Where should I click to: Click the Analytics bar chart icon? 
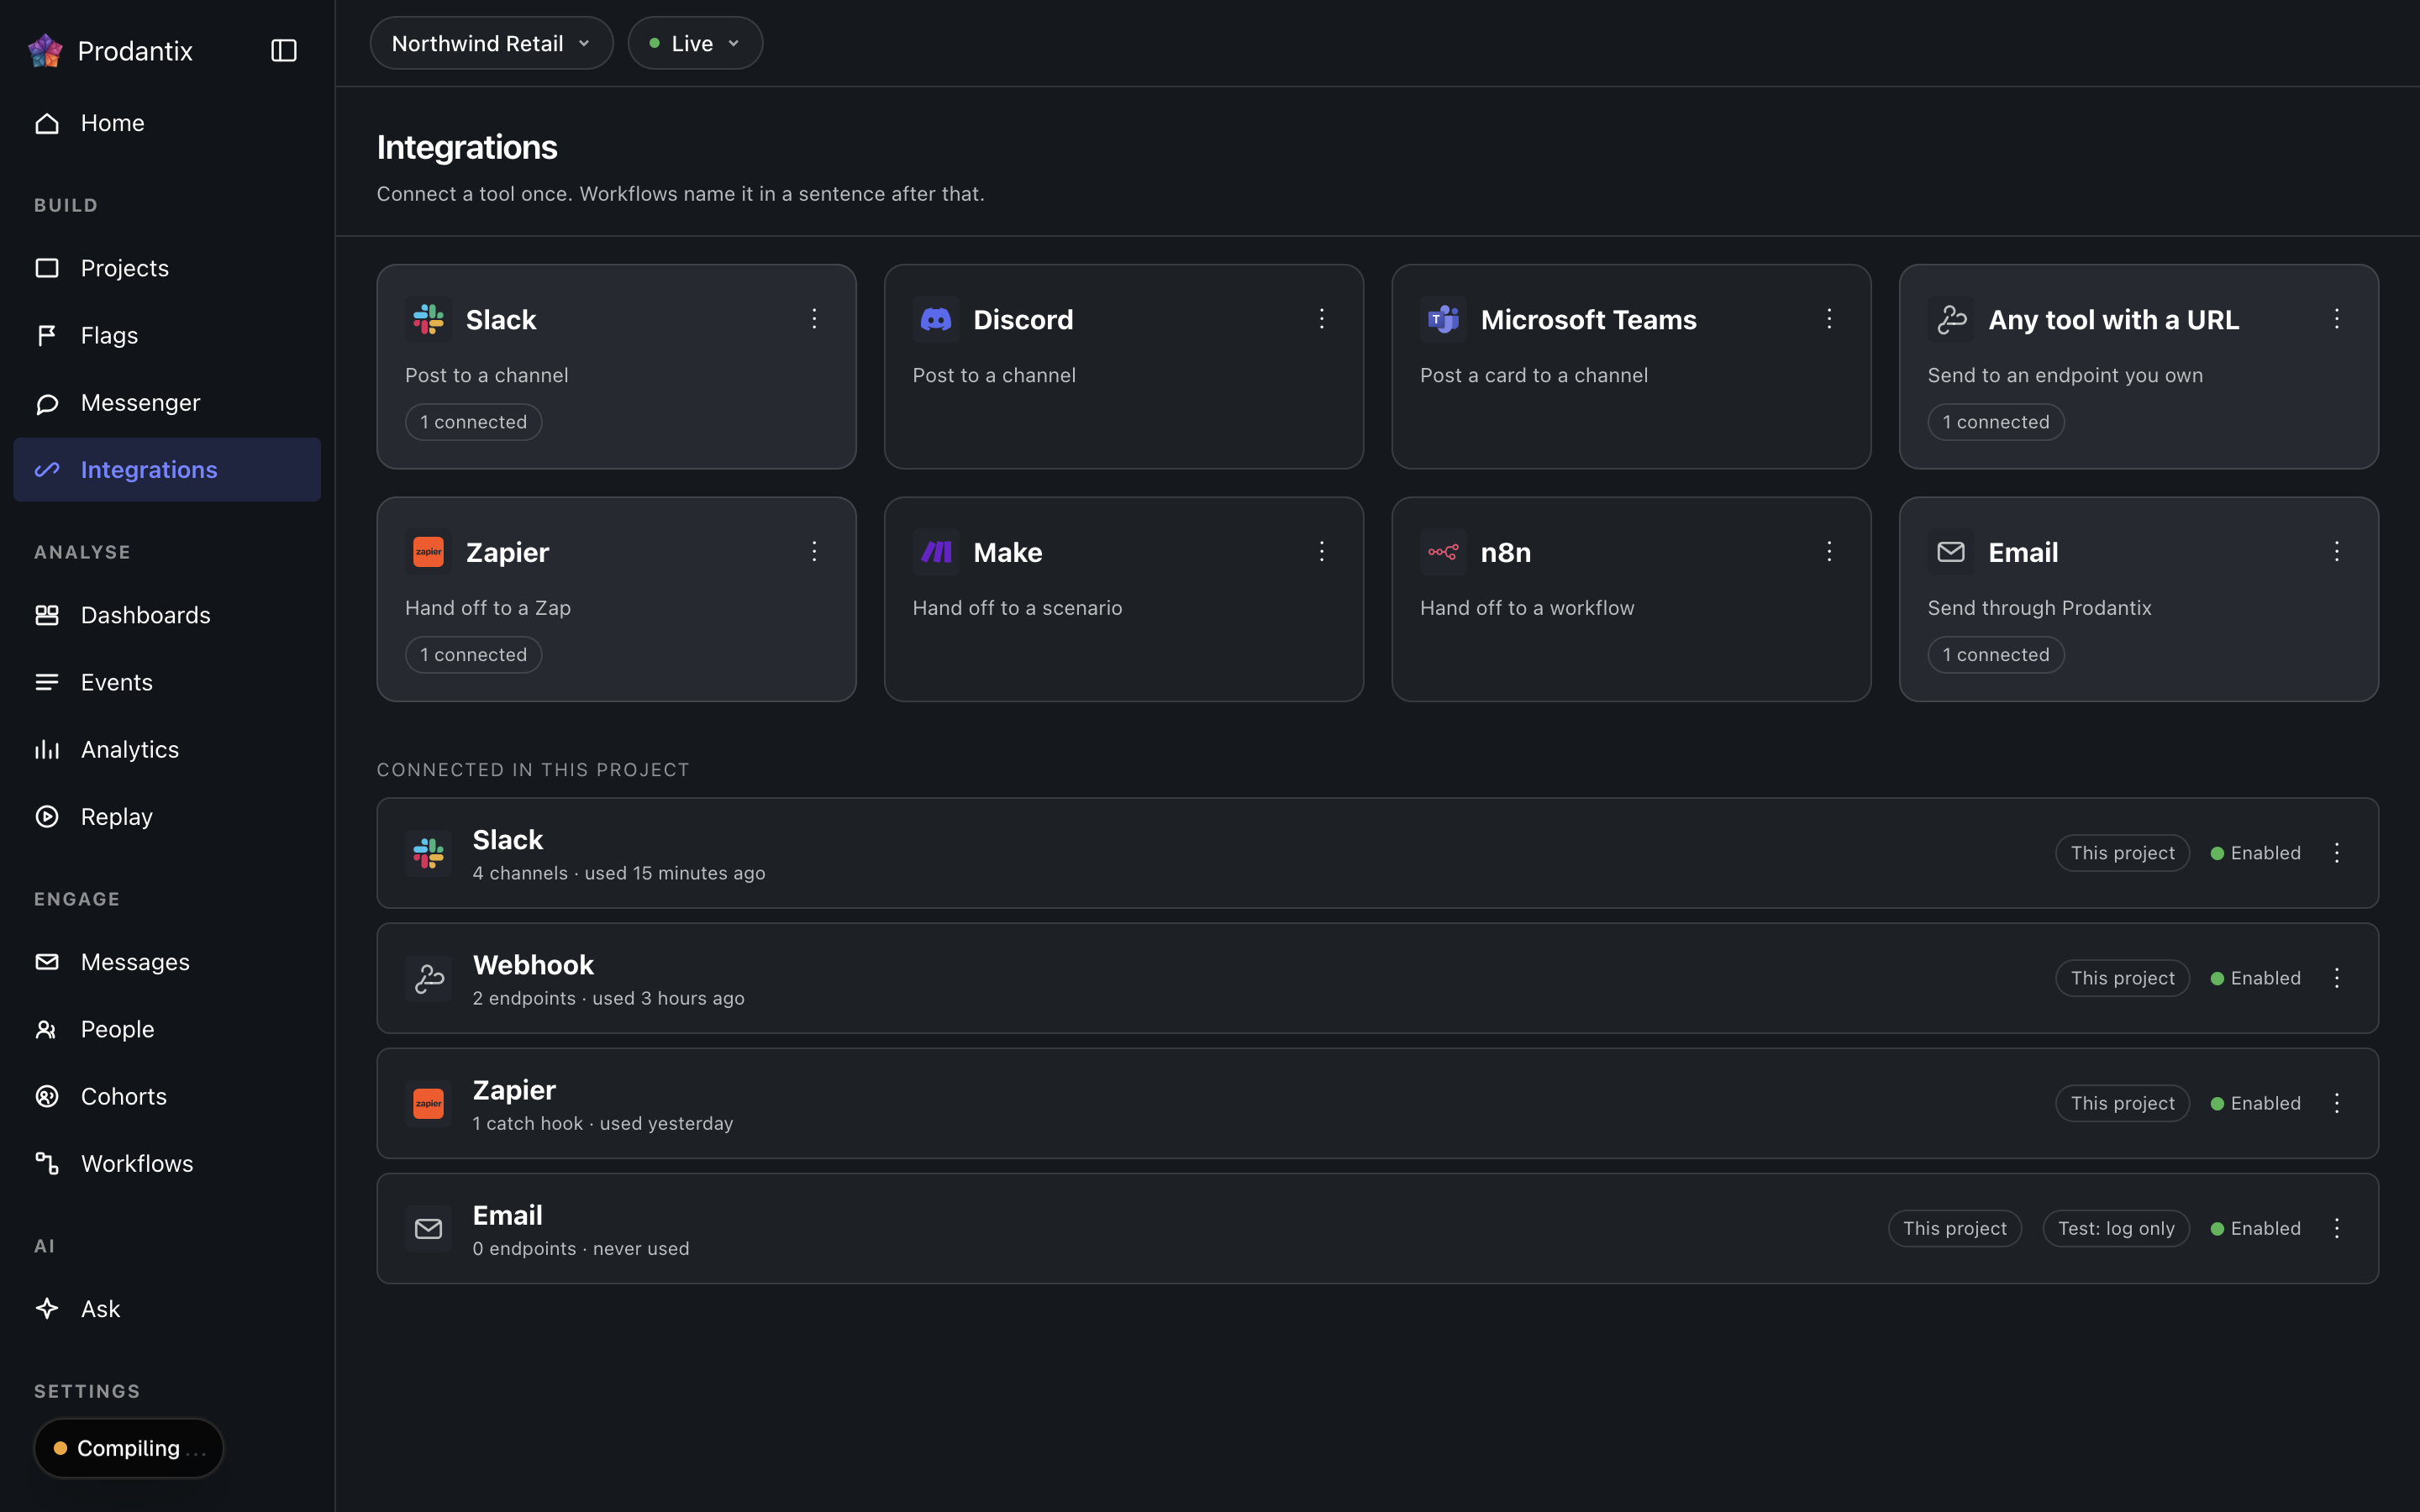tap(47, 749)
